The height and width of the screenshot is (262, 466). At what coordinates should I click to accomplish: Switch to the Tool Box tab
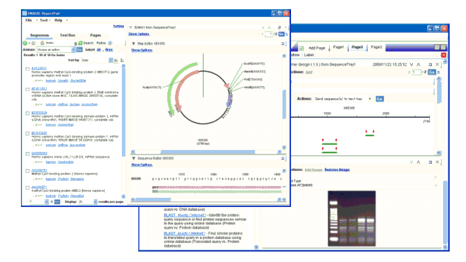click(x=67, y=34)
